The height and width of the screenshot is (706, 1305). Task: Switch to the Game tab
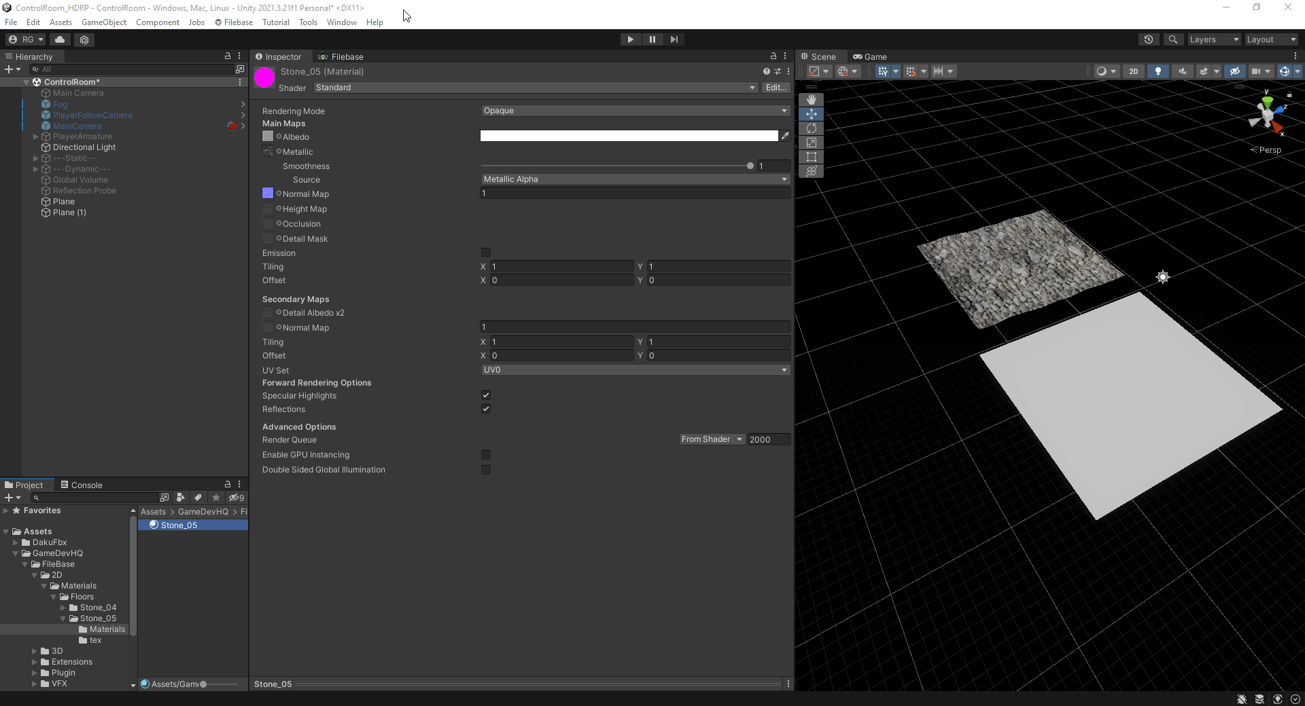[870, 57]
